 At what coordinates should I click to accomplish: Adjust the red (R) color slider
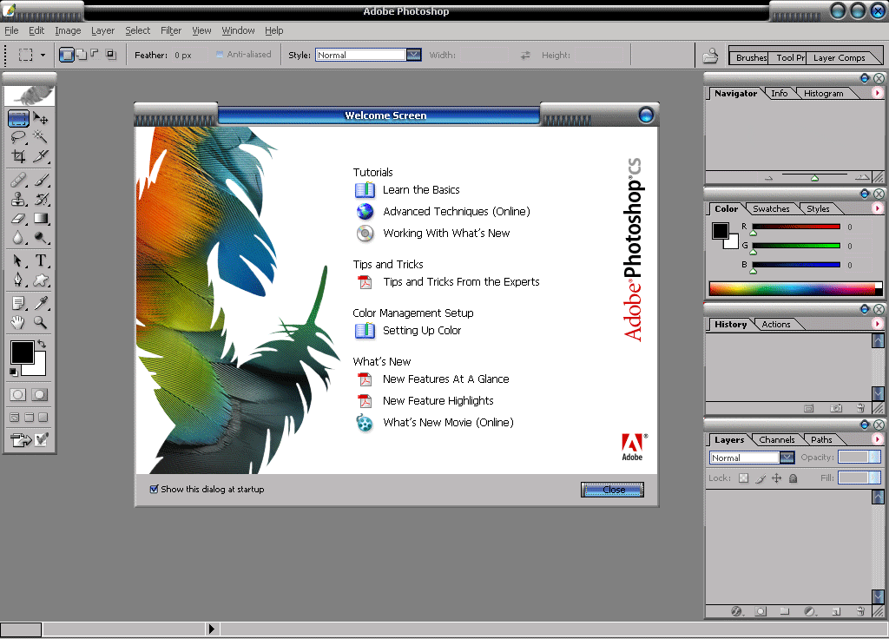754,233
